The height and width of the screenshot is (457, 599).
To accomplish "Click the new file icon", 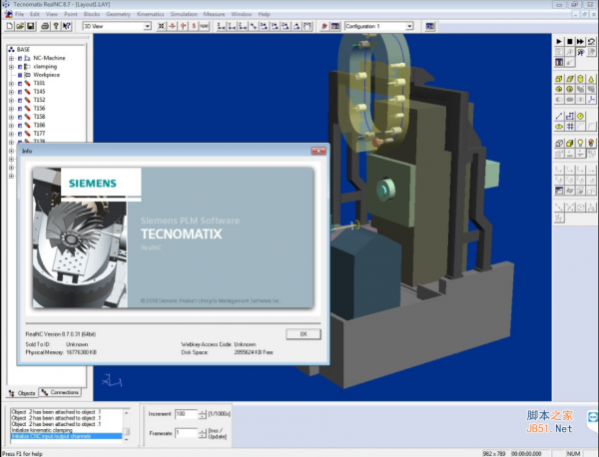I will 10,26.
